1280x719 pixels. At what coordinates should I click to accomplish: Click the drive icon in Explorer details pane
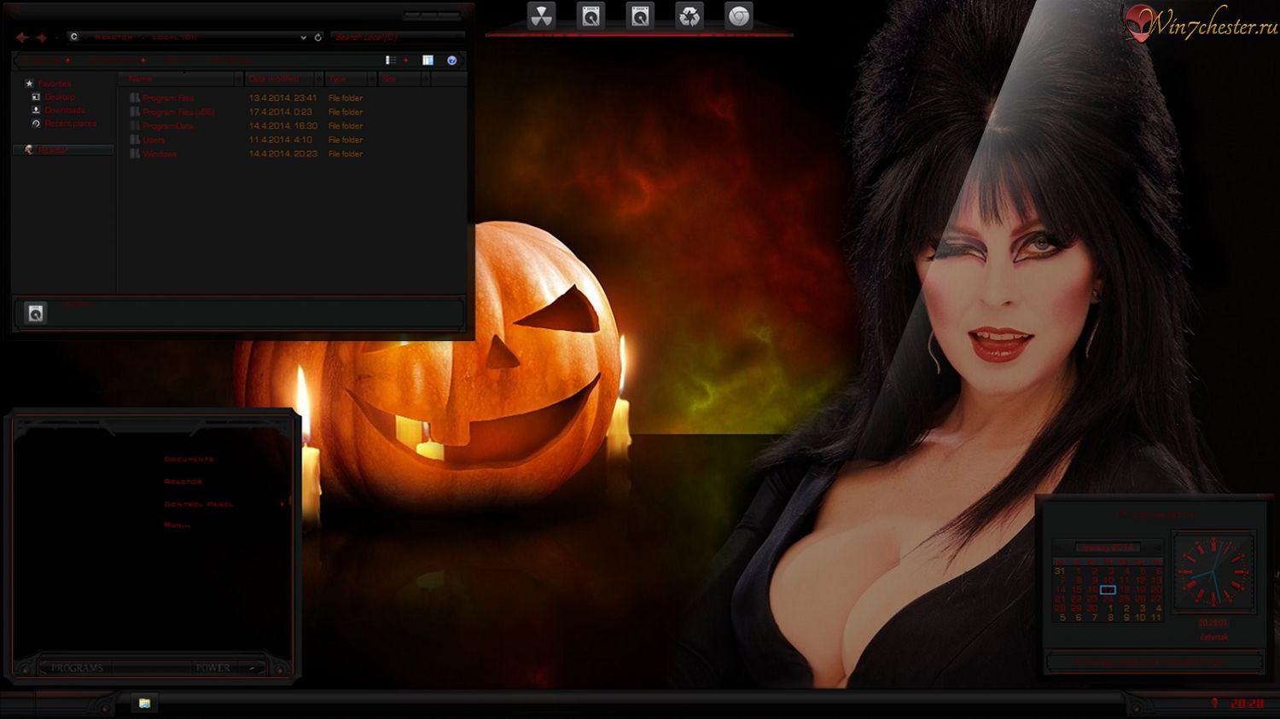tap(36, 314)
